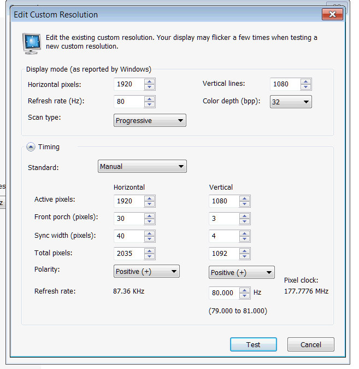Screen dimensions: 359x369
Task: Click the vertical Sync width field
Action: pos(223,236)
